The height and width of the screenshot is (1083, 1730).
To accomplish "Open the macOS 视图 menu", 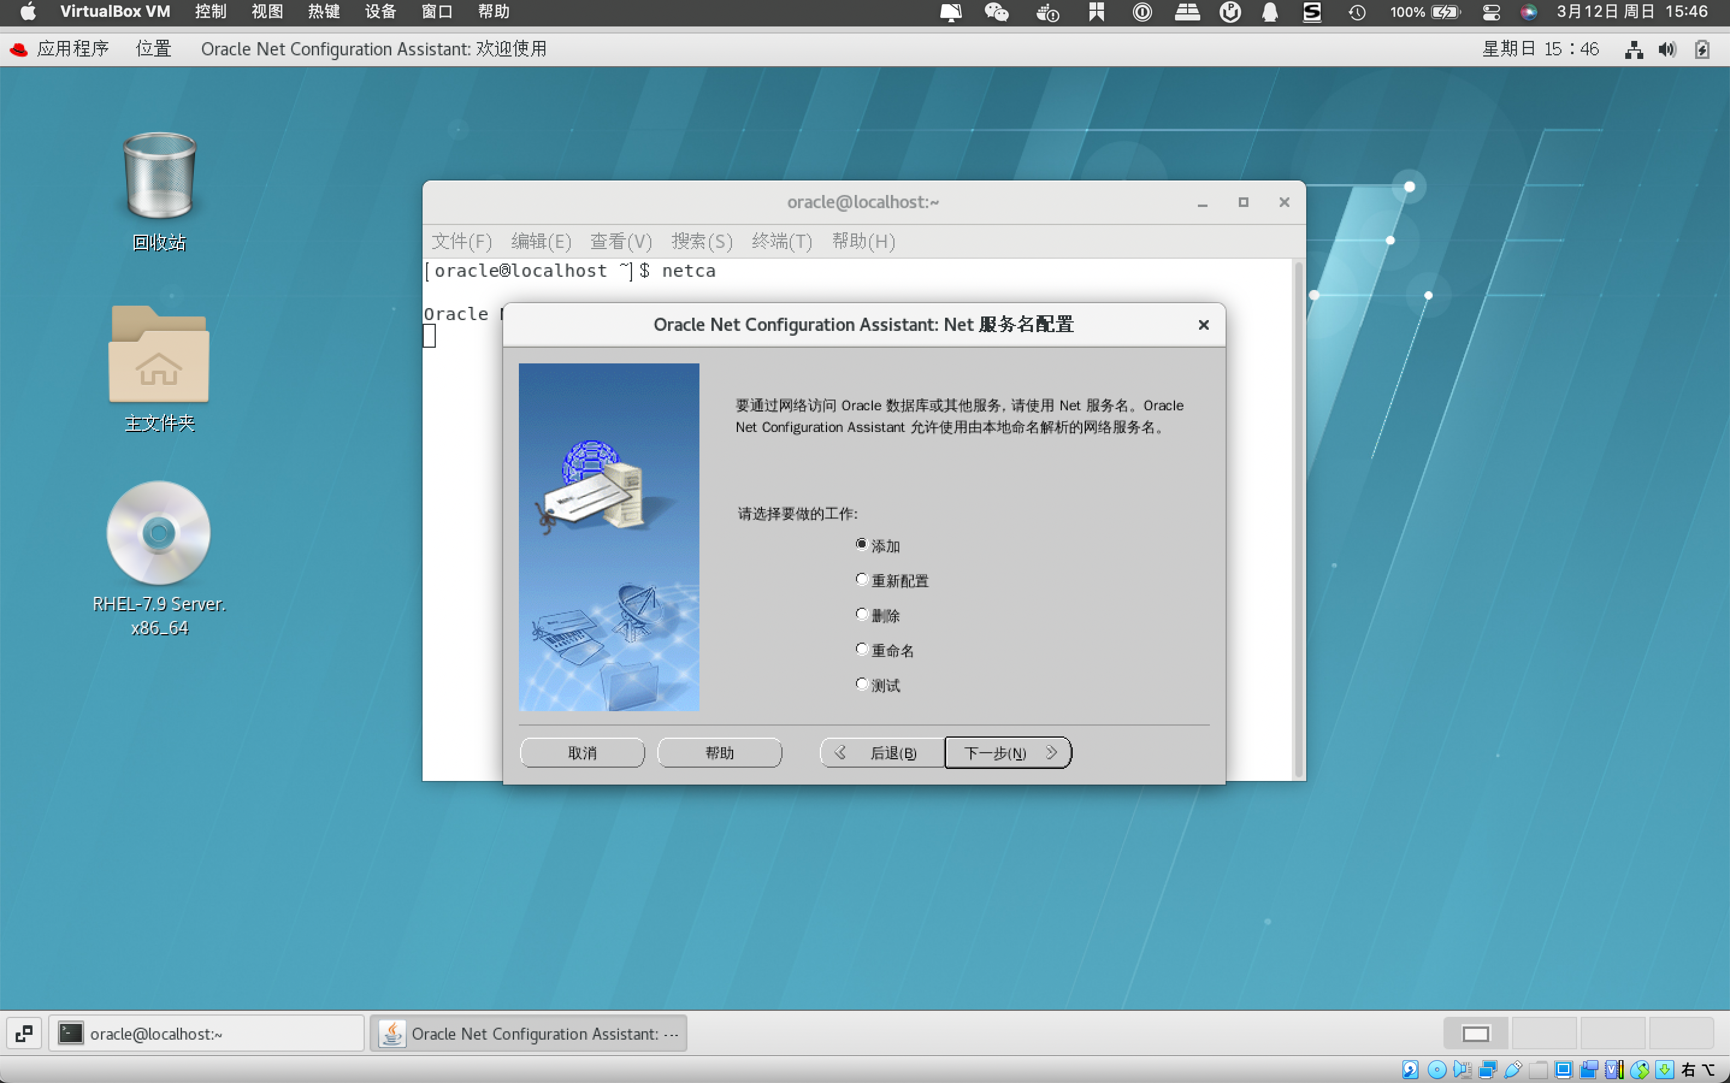I will coord(267,11).
